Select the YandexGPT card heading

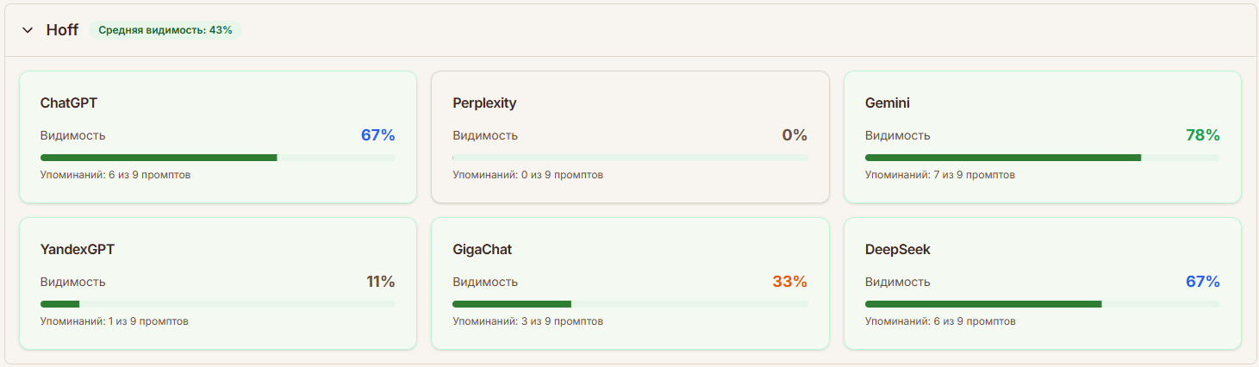click(x=78, y=250)
